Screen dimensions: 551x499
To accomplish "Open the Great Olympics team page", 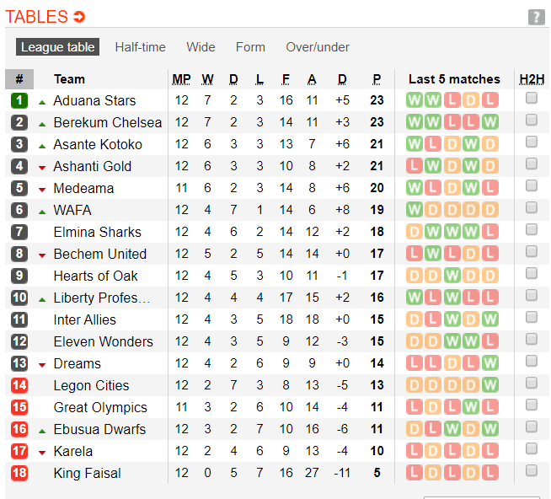I will [x=100, y=407].
